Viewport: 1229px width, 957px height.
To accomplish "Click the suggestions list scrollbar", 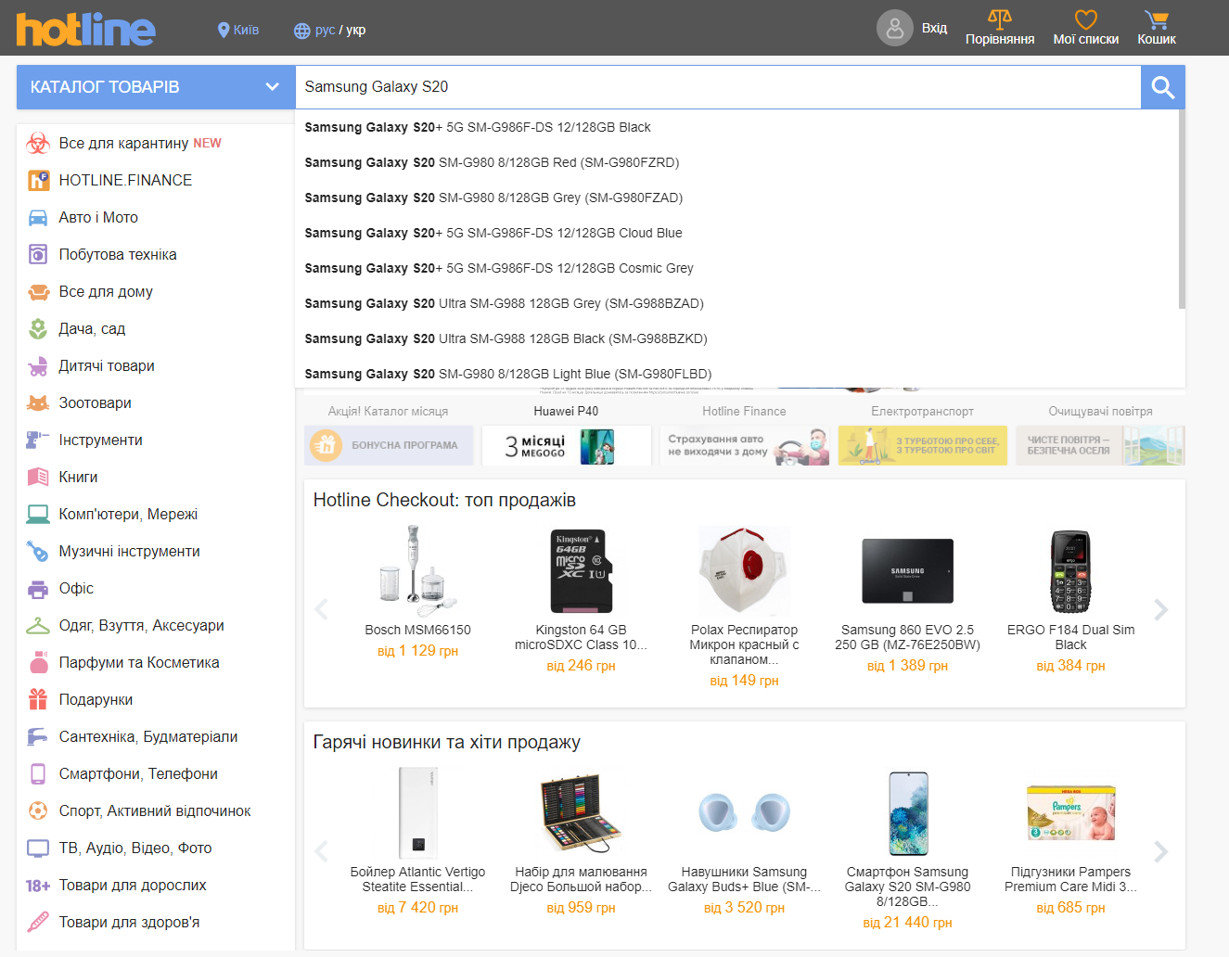I will (x=1182, y=210).
